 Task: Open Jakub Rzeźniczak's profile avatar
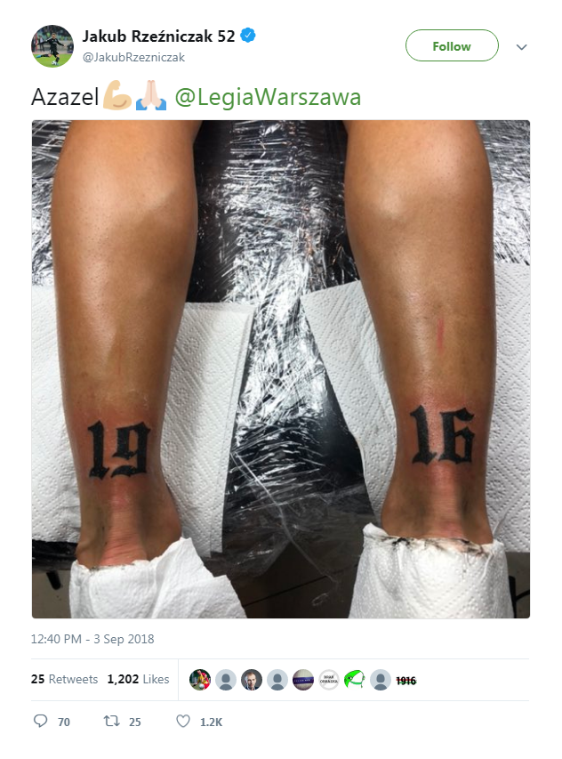(52, 46)
